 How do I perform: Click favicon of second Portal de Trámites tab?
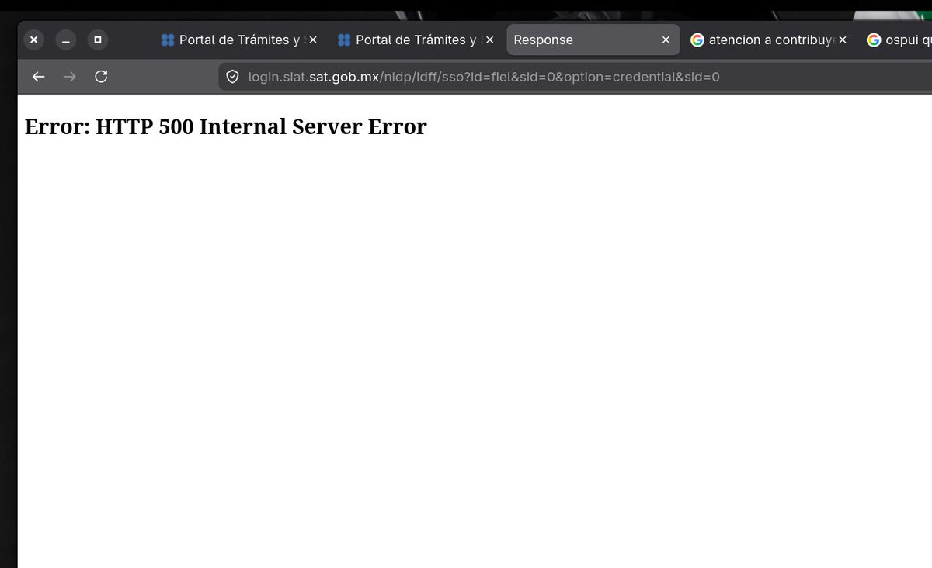tap(343, 40)
